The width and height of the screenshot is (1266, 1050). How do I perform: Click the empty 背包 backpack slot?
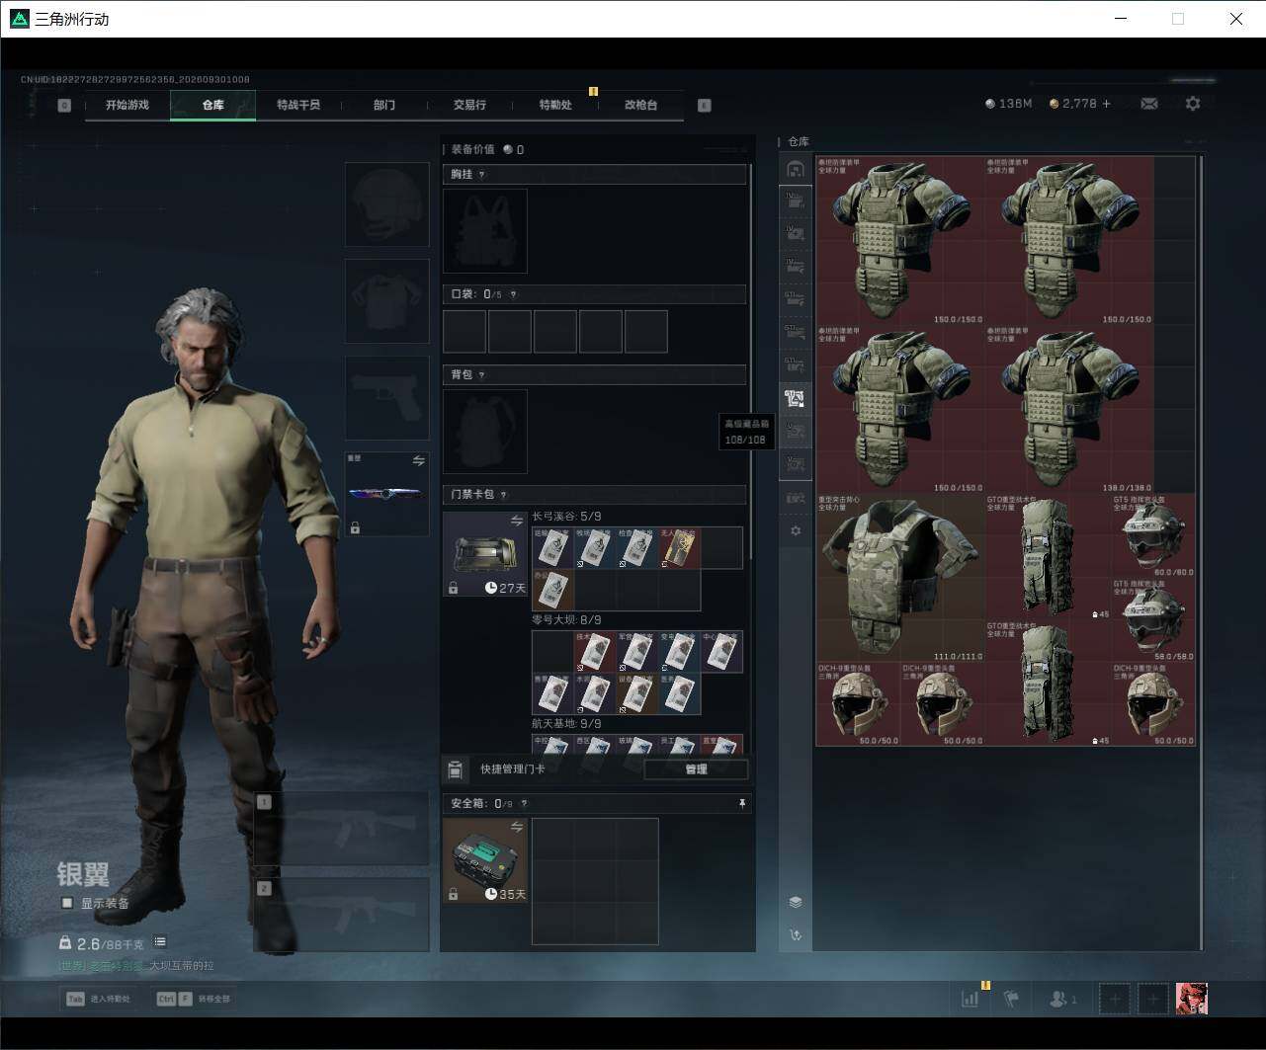[x=485, y=431]
